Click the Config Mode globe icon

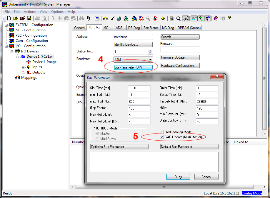pyautogui.click(x=134, y=18)
